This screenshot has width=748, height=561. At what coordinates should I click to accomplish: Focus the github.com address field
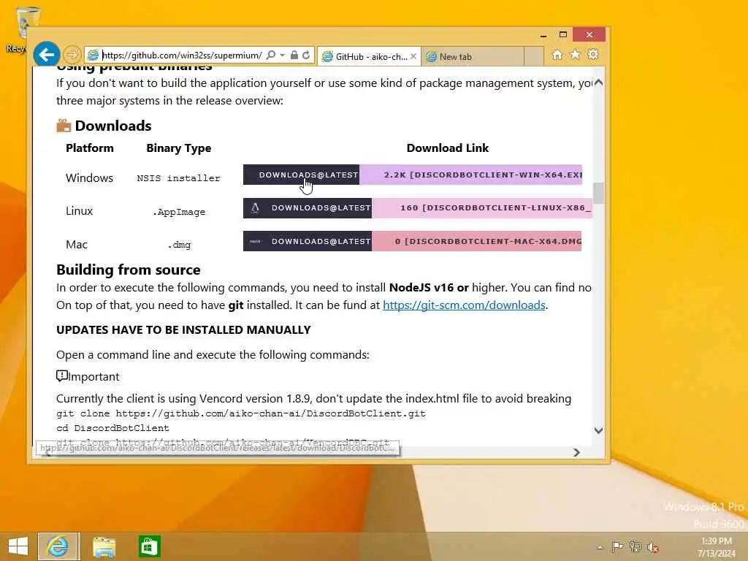182,56
